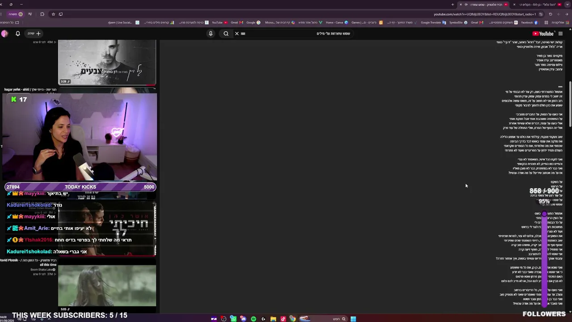Go to YouTube home via the logo

543,34
